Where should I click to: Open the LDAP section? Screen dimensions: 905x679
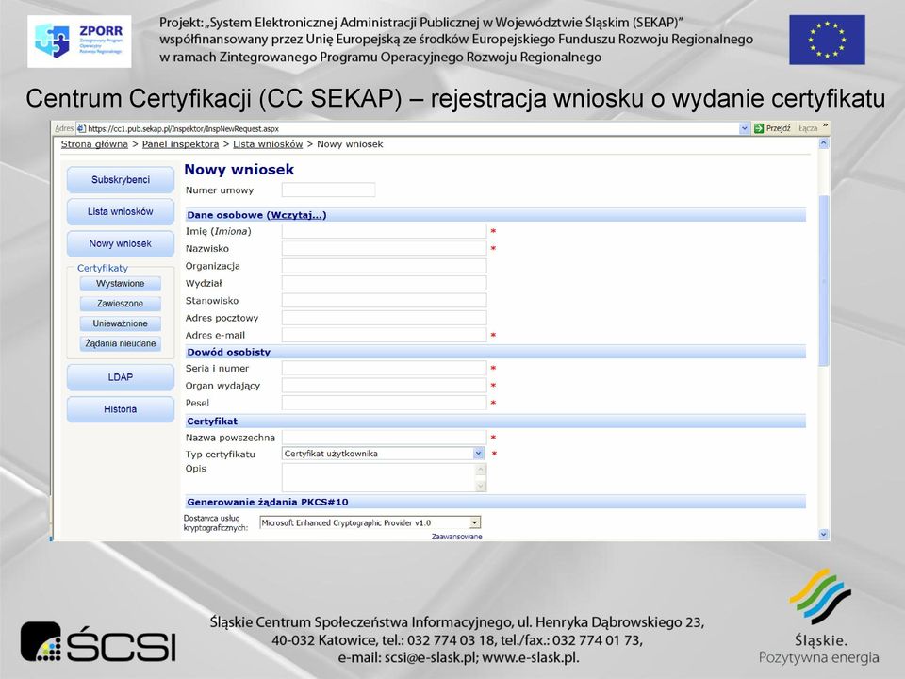(x=121, y=377)
